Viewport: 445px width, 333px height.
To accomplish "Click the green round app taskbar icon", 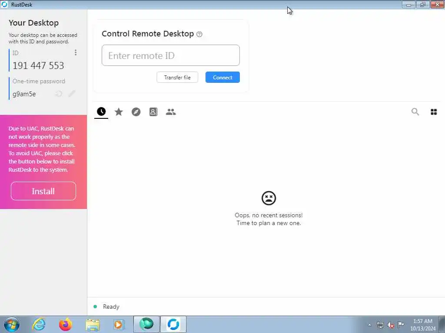I will pos(146,324).
